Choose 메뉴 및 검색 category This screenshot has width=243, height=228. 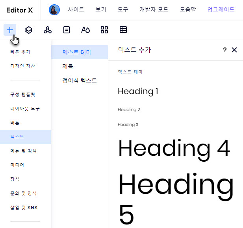click(23, 151)
